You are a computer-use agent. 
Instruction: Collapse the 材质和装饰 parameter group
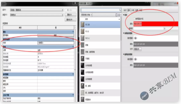(x=73, y=39)
